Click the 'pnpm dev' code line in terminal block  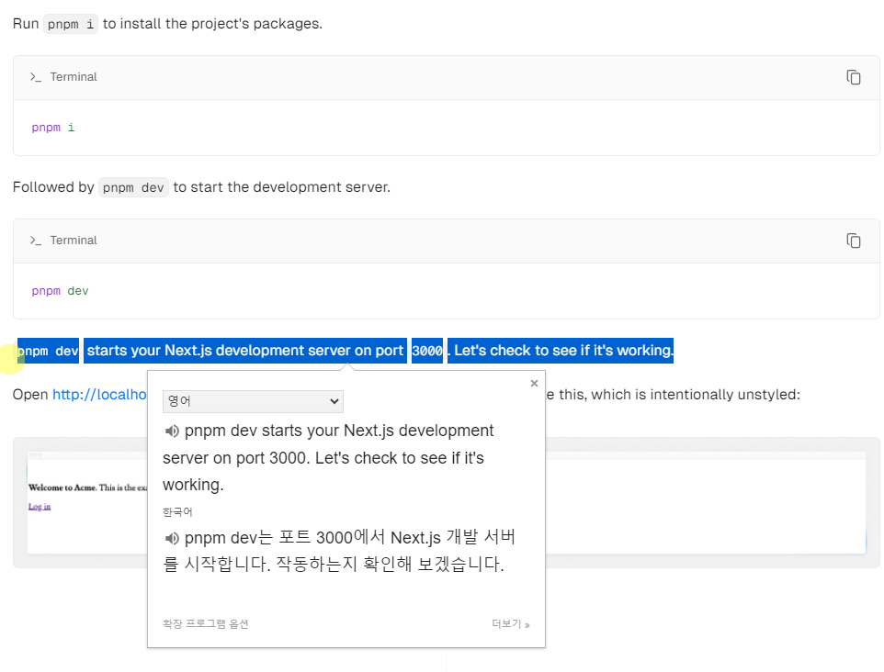[60, 291]
